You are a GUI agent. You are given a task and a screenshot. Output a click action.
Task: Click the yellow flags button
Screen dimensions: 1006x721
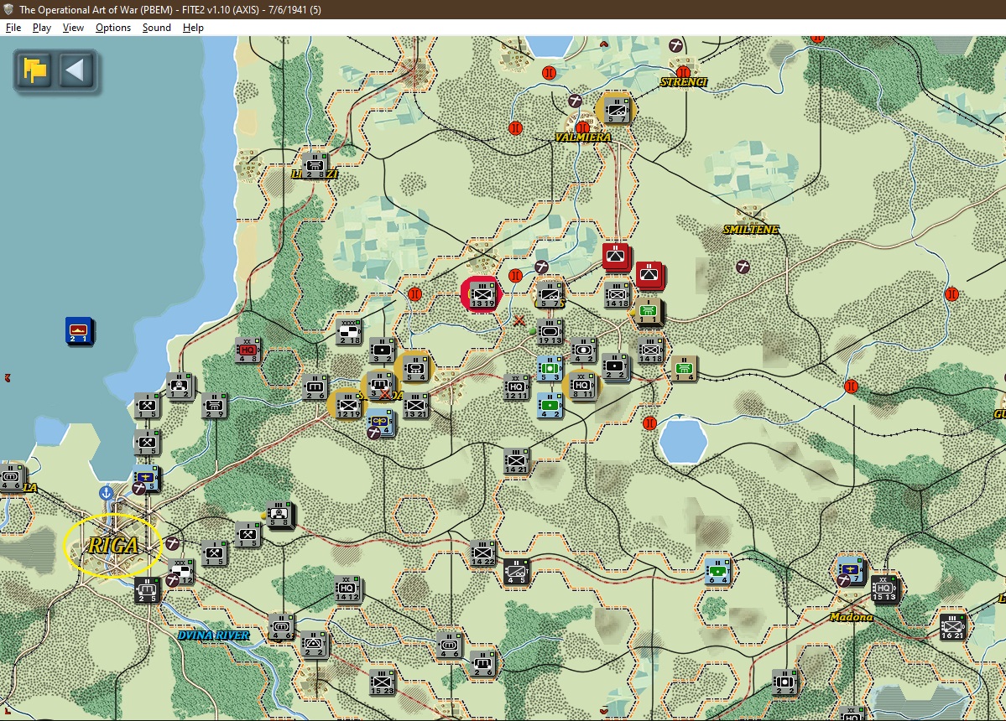[34, 70]
